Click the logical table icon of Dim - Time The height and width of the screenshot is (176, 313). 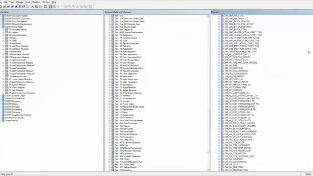pyautogui.click(x=112, y=16)
